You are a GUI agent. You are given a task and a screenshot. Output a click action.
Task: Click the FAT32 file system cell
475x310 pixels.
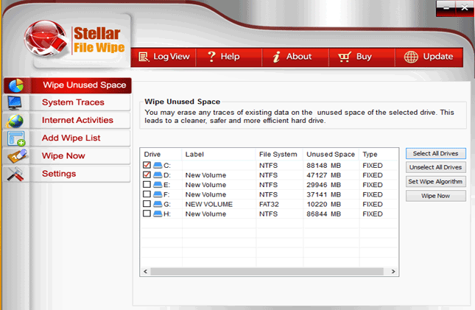[x=269, y=204]
